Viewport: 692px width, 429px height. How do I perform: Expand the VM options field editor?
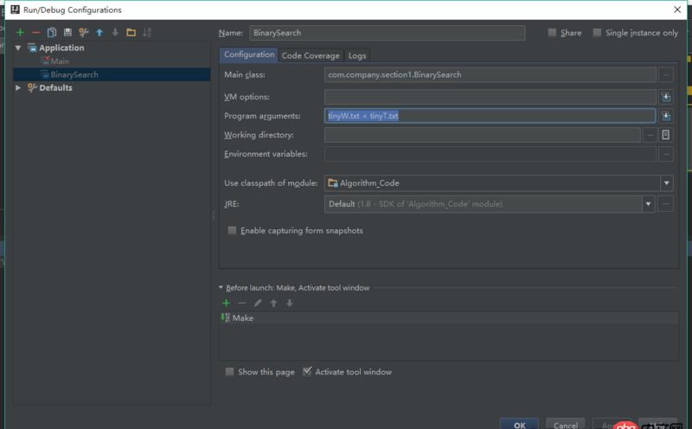(x=665, y=97)
